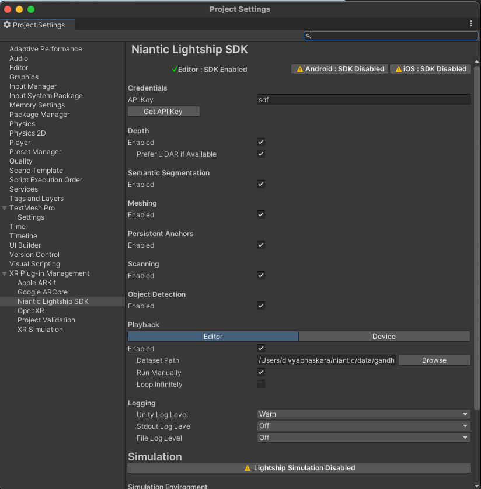481x489 pixels.
Task: Click the Android SDK Disabled warning button
Action: [340, 69]
